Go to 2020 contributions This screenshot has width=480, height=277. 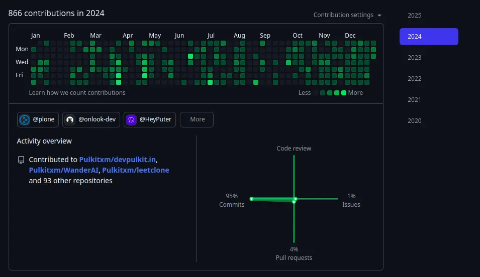[x=415, y=121]
